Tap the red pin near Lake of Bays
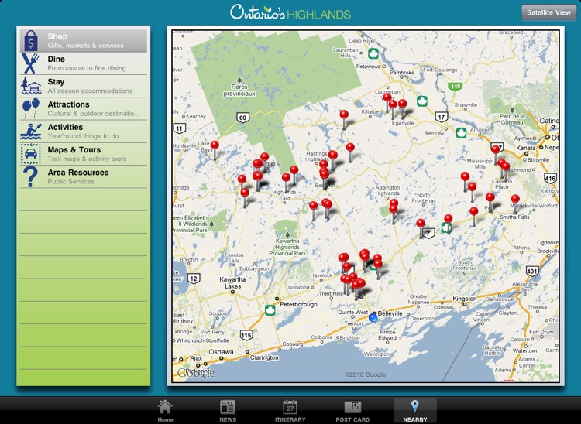 coord(215,145)
